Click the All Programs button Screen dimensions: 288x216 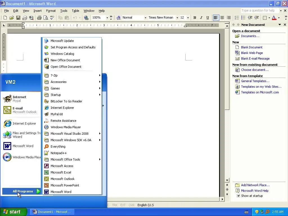pos(21,191)
